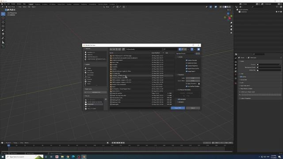Toggle Custom Properties checkbox
Viewport: 283px width, 159px height.
click(187, 66)
